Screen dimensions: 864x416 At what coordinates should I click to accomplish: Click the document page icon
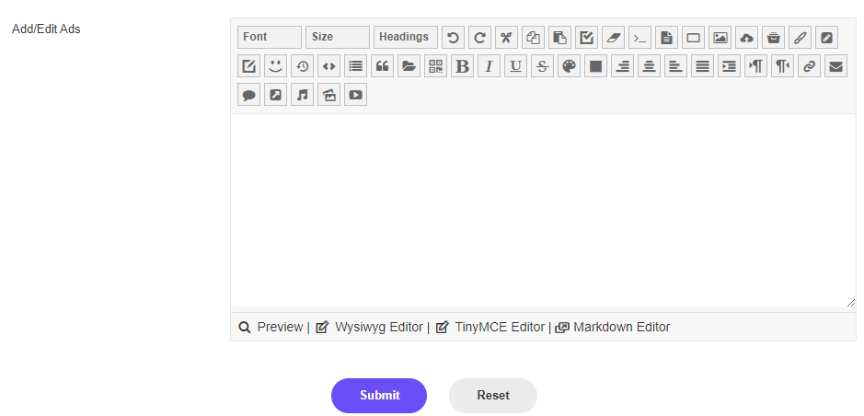(x=667, y=38)
